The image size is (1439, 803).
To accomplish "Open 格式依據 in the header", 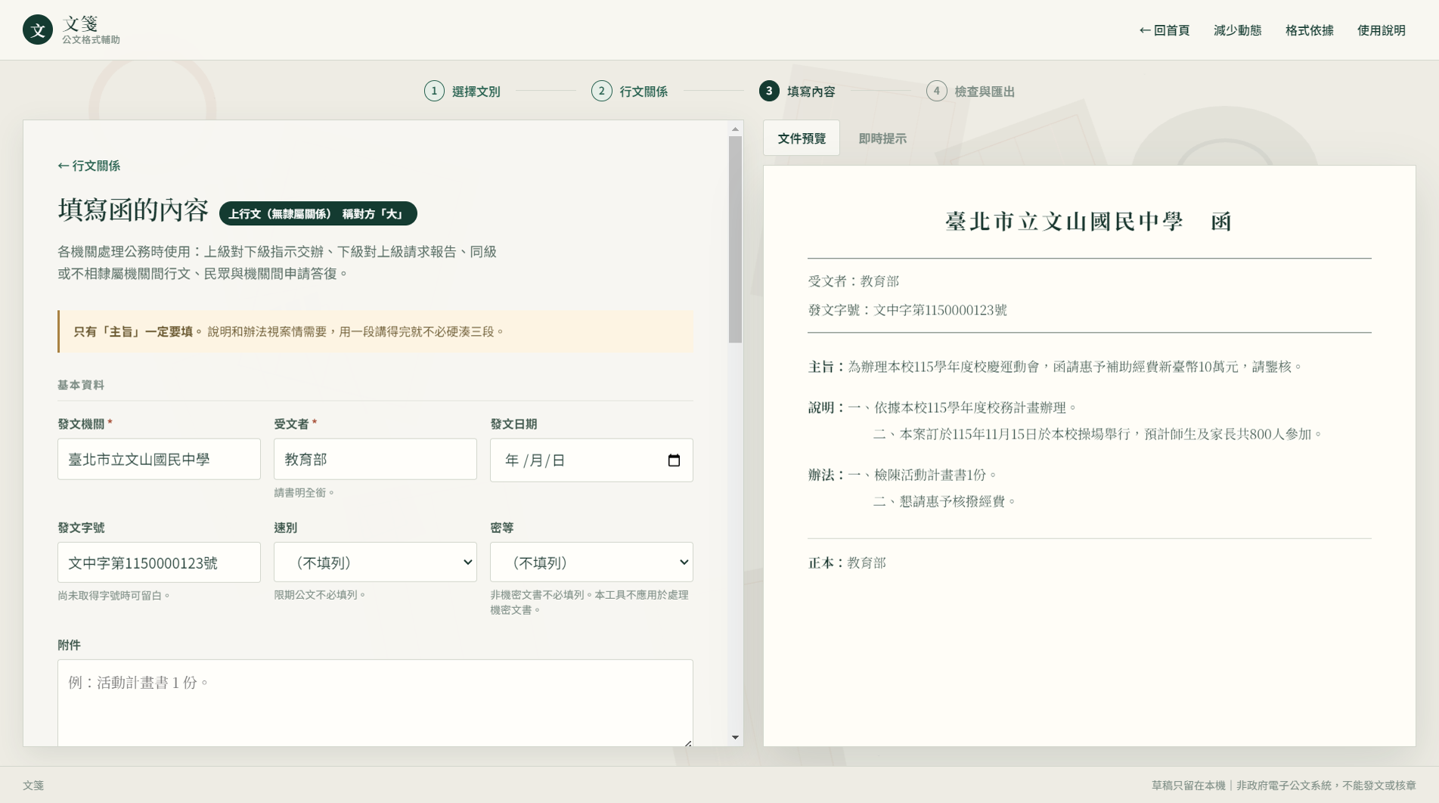I will pyautogui.click(x=1309, y=30).
